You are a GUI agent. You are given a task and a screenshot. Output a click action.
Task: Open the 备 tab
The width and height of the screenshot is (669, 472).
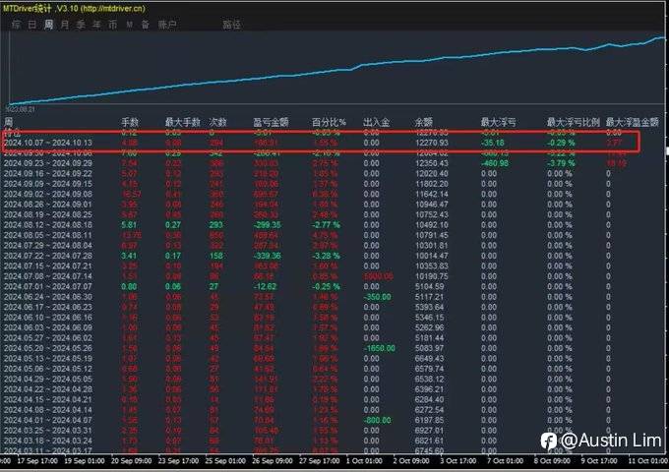145,25
